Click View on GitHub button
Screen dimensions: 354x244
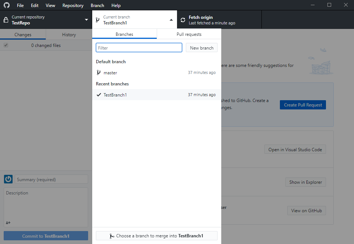click(306, 210)
